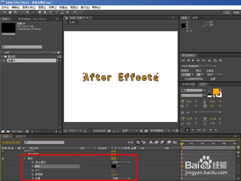Toggle the transparency grid icon
The image size is (241, 181).
[x=146, y=131]
